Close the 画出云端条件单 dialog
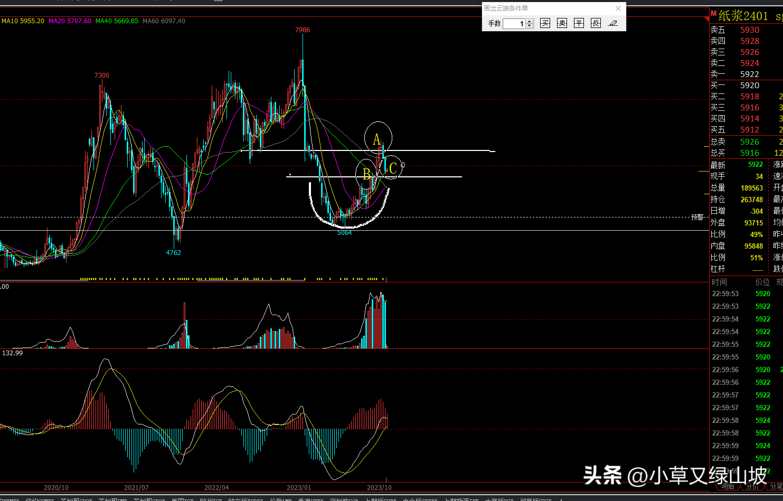 pos(618,8)
